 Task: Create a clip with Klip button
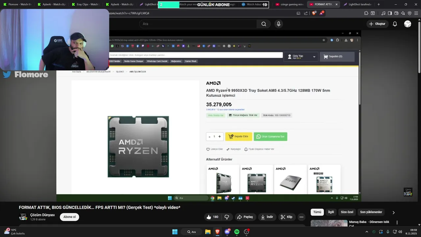tap(286, 217)
